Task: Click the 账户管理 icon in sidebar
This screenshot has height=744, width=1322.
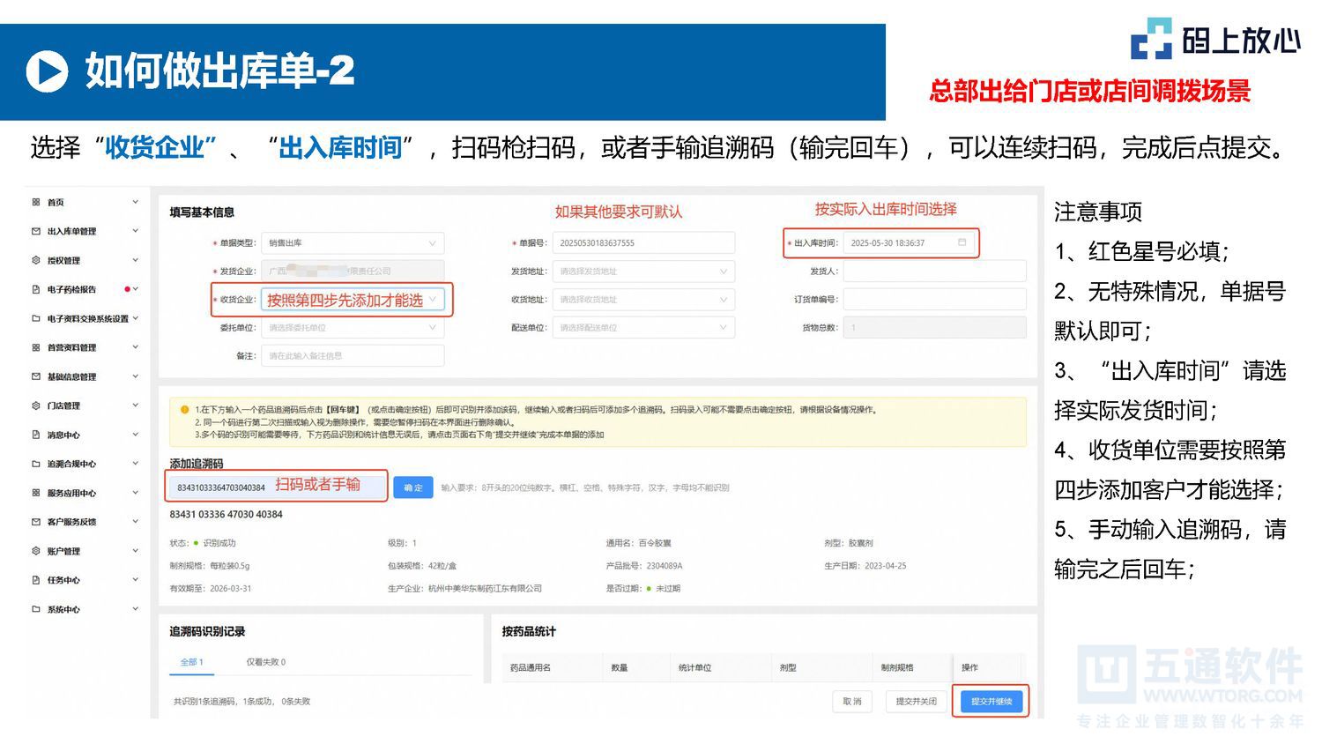Action: tap(35, 550)
